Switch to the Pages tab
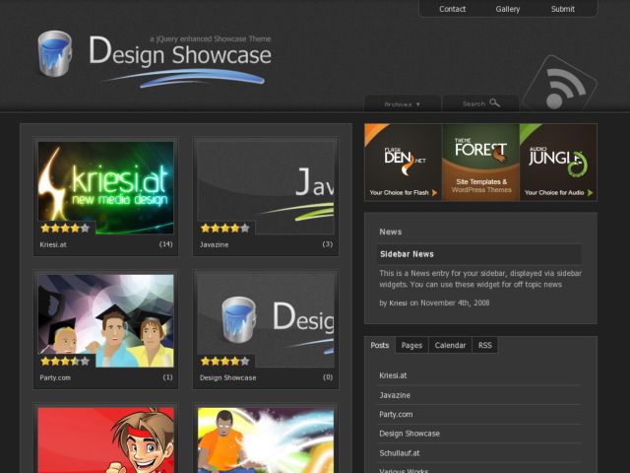The width and height of the screenshot is (630, 473). (411, 345)
